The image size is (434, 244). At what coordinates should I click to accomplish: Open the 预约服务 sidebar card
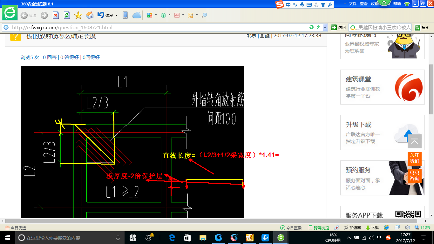coord(383,178)
